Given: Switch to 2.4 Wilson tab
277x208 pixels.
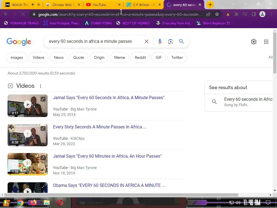Looking at the screenshot, I should pyautogui.click(x=143, y=5).
